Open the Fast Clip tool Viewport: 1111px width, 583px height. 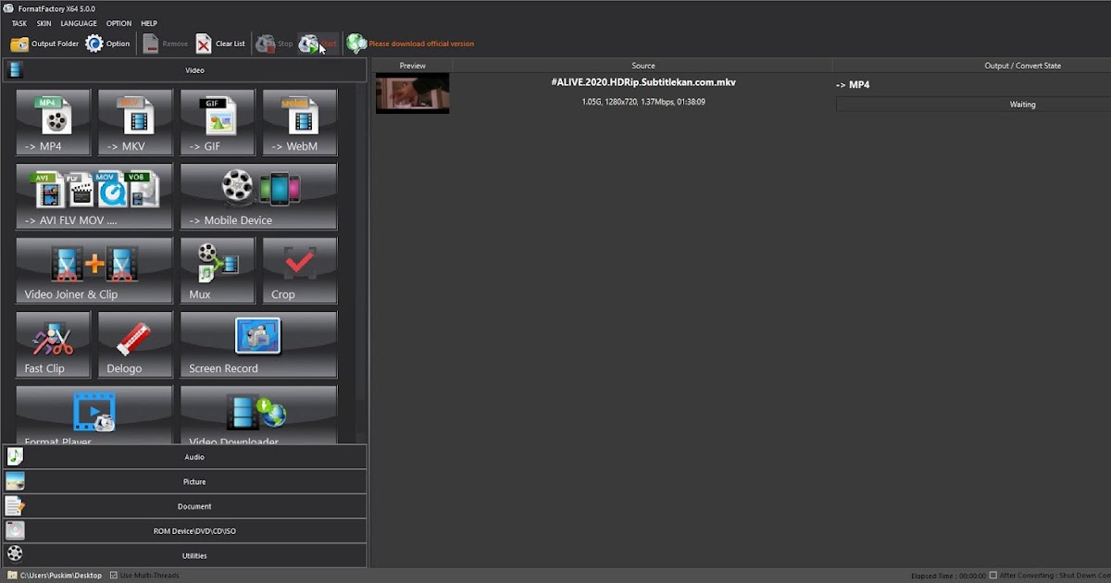(53, 344)
